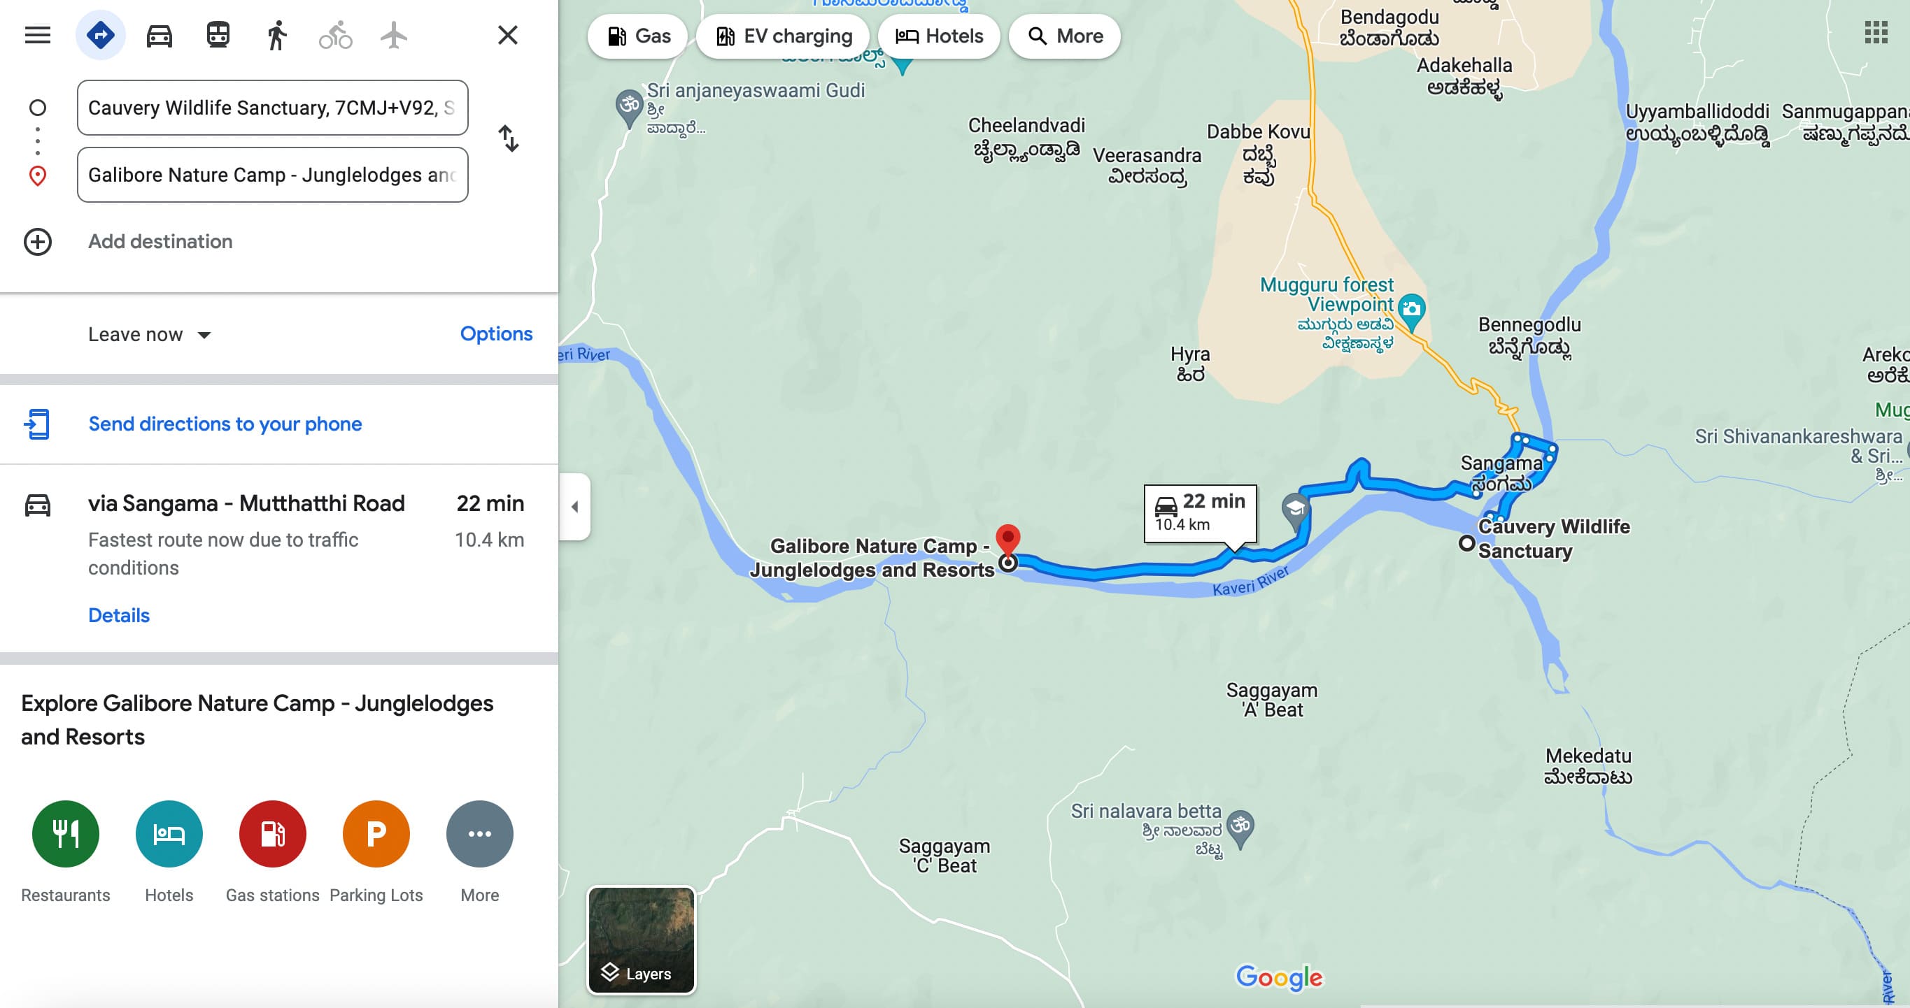
Task: Select the transit travel mode icon
Action: pos(218,35)
